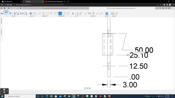
Task: Choose the Center Mark Pattern tool
Action: 47,13
